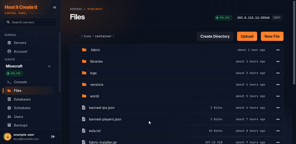The image size is (296, 144).
Task: Click the libraries folder icon
Action: (x=84, y=61)
